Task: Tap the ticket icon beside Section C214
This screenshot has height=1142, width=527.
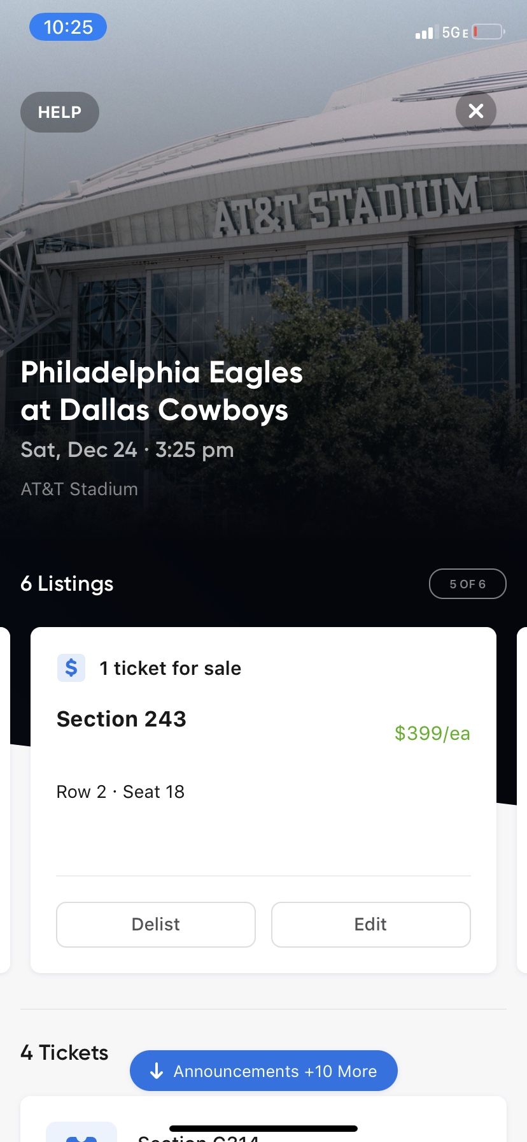Action: click(81, 1132)
